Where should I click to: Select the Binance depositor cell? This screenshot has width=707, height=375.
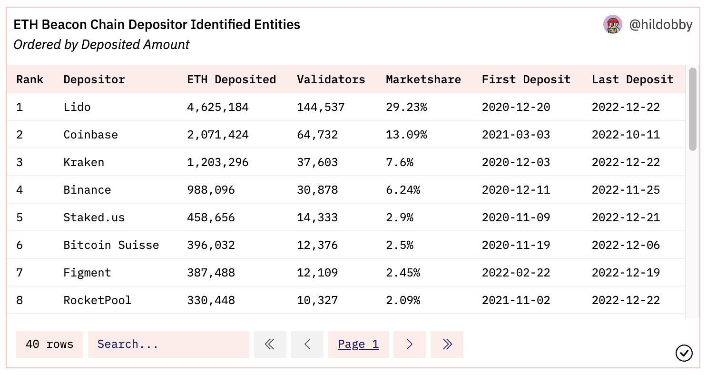[87, 190]
